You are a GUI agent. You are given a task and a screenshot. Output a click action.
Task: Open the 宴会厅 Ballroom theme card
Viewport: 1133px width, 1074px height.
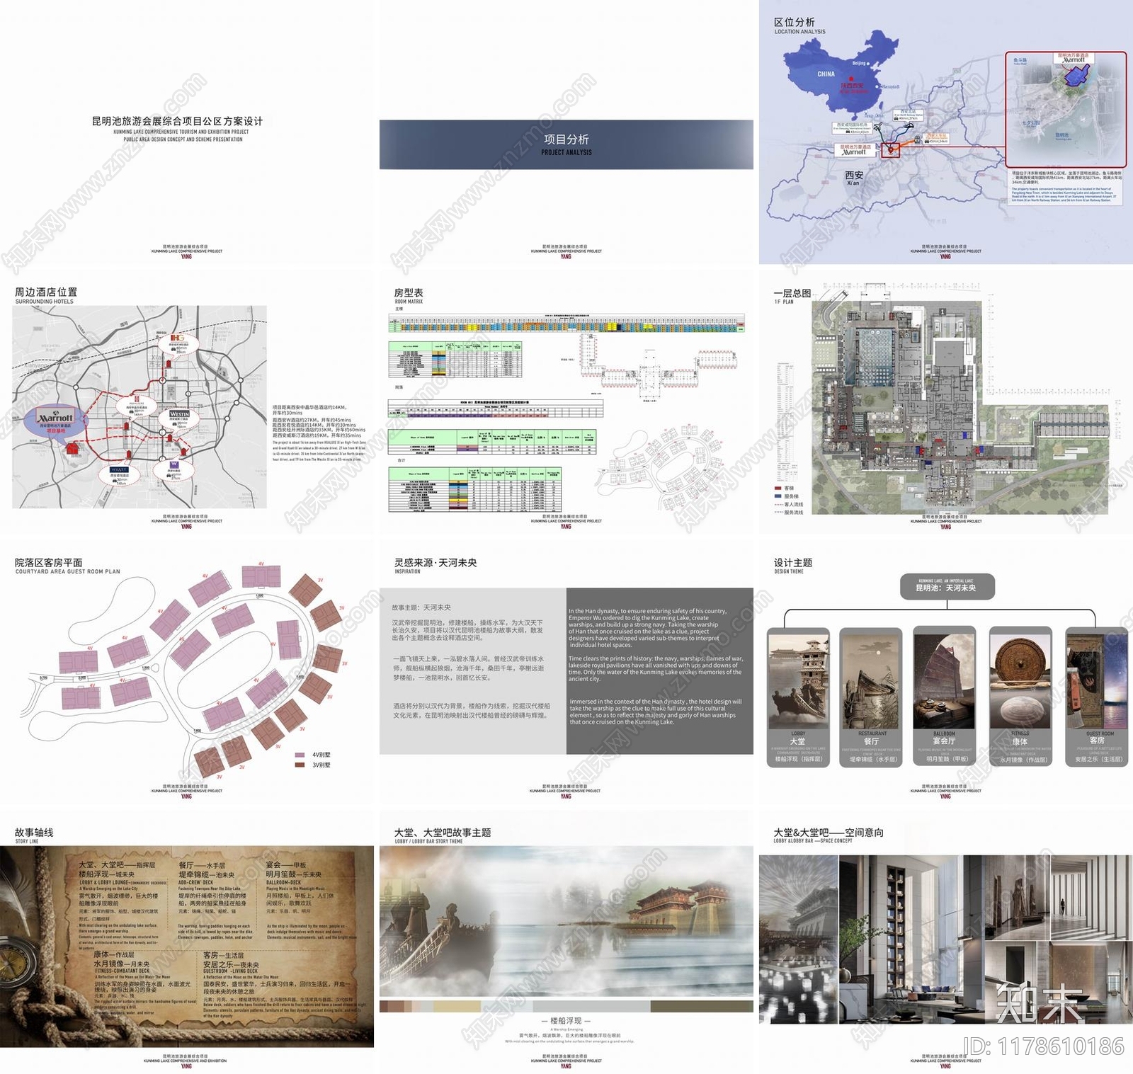pos(945,696)
